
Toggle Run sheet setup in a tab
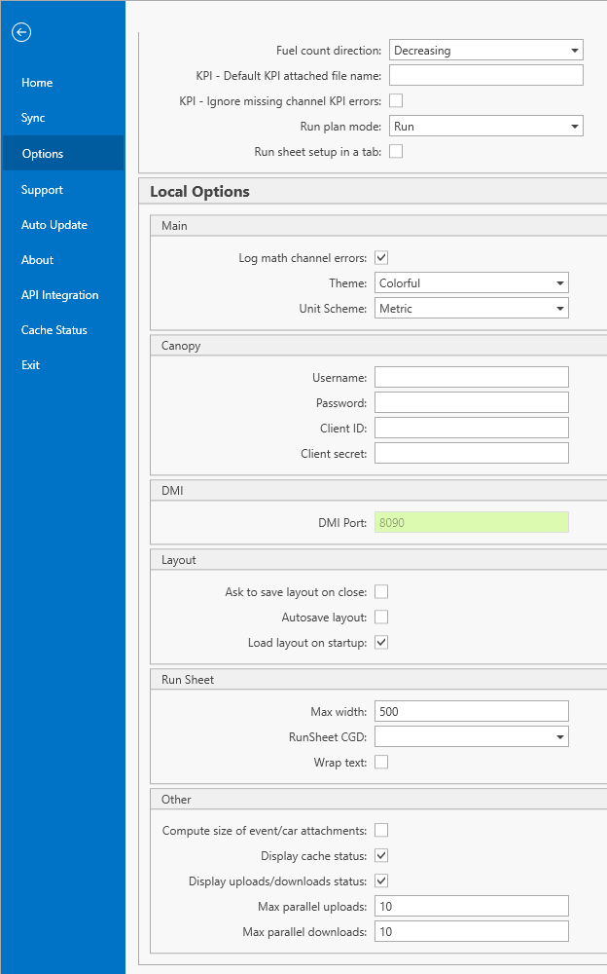(x=396, y=151)
